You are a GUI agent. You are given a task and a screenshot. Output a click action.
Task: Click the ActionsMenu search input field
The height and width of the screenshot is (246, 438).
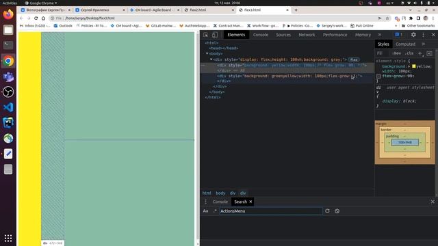coord(271,211)
